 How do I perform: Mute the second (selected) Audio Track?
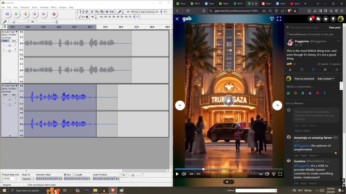(5, 95)
